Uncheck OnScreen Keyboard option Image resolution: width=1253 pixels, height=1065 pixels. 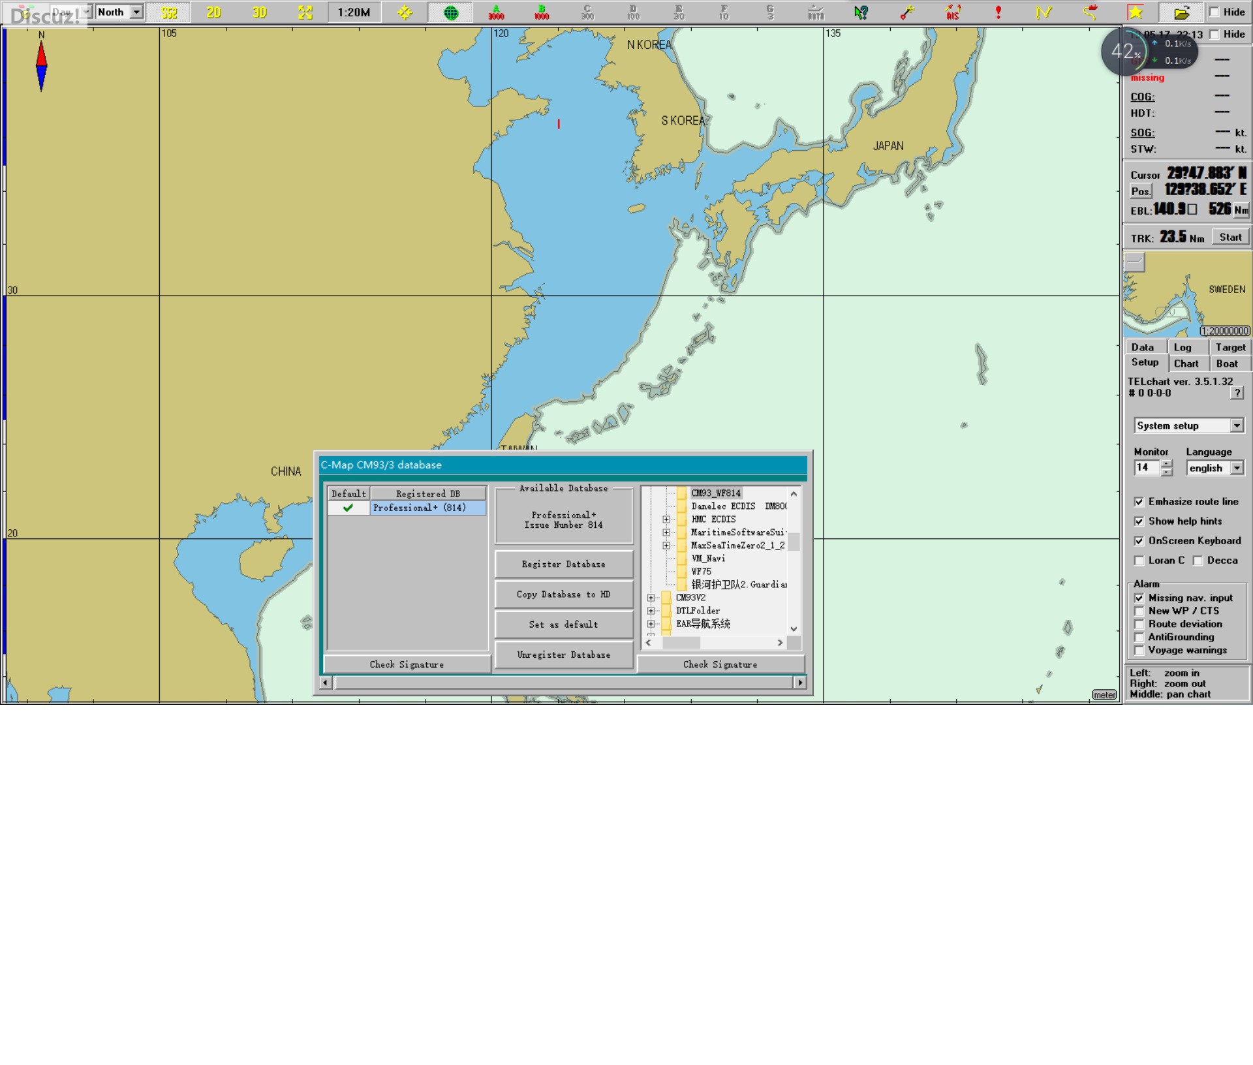tap(1139, 541)
